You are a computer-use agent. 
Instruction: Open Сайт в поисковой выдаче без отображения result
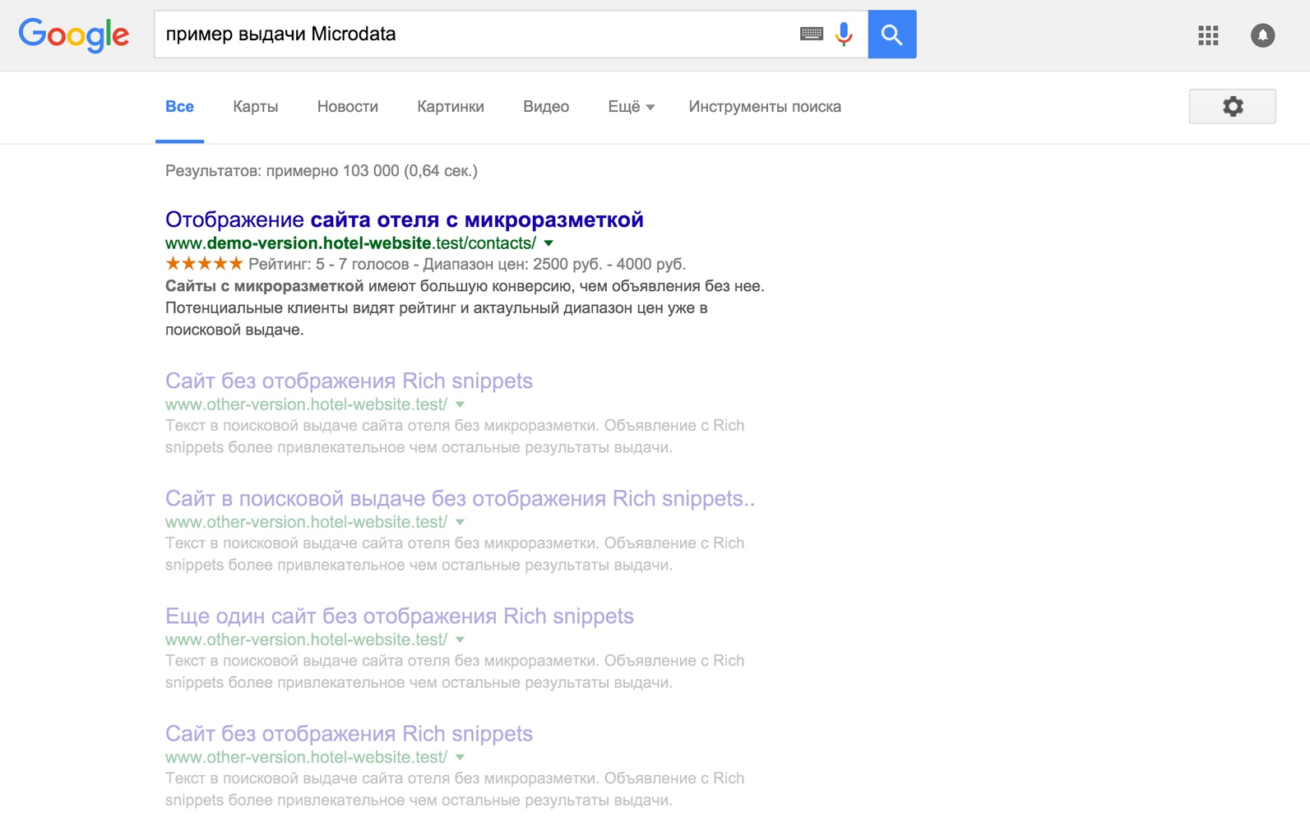click(460, 498)
